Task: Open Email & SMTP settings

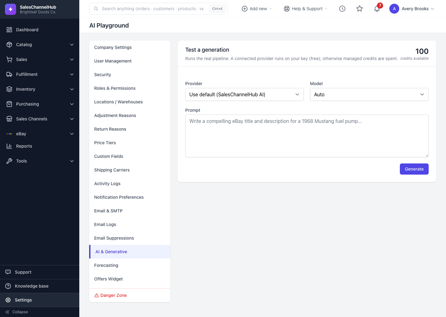Action: click(x=130, y=211)
